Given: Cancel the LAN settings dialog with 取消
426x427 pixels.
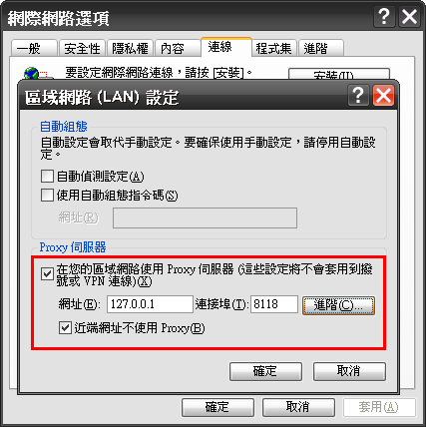Looking at the screenshot, I should pyautogui.click(x=349, y=371).
